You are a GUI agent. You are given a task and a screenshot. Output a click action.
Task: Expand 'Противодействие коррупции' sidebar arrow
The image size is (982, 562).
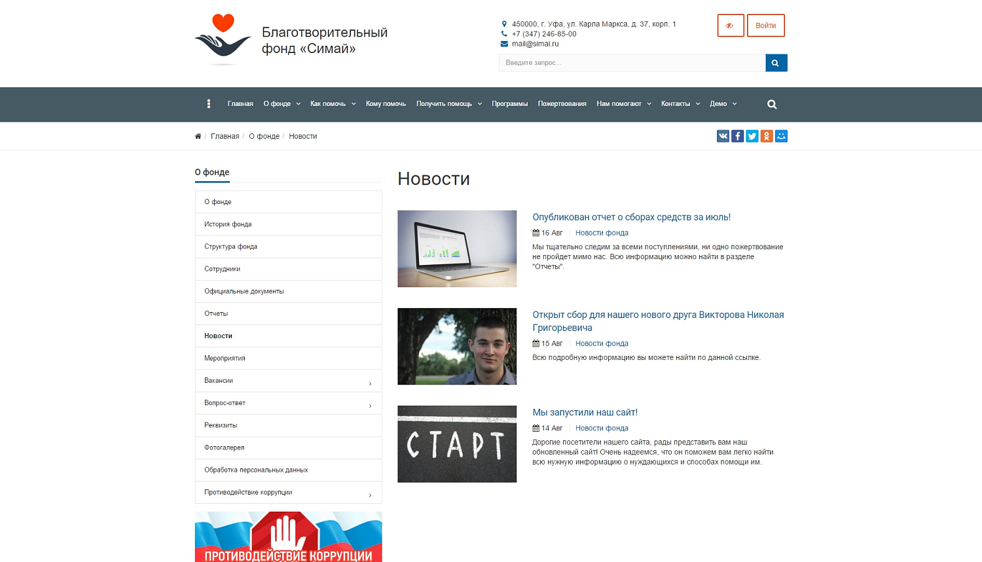click(x=370, y=495)
